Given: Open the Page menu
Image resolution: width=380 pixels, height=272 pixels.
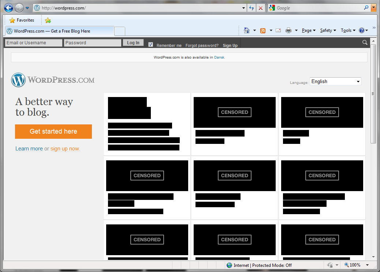Looking at the screenshot, I should (309, 30).
